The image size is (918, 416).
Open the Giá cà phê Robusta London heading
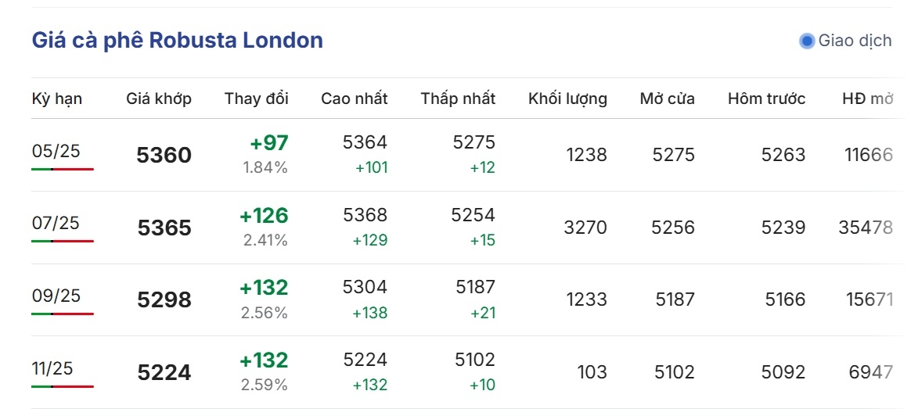[x=178, y=41]
